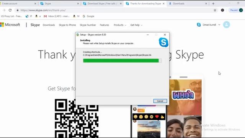Click the WHOA sticker image
The height and width of the screenshot is (138, 245).
[183, 95]
